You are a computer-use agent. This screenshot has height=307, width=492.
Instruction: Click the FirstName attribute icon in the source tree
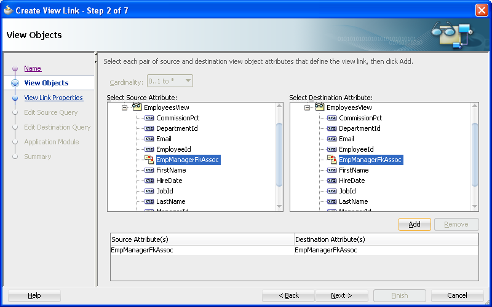click(149, 170)
